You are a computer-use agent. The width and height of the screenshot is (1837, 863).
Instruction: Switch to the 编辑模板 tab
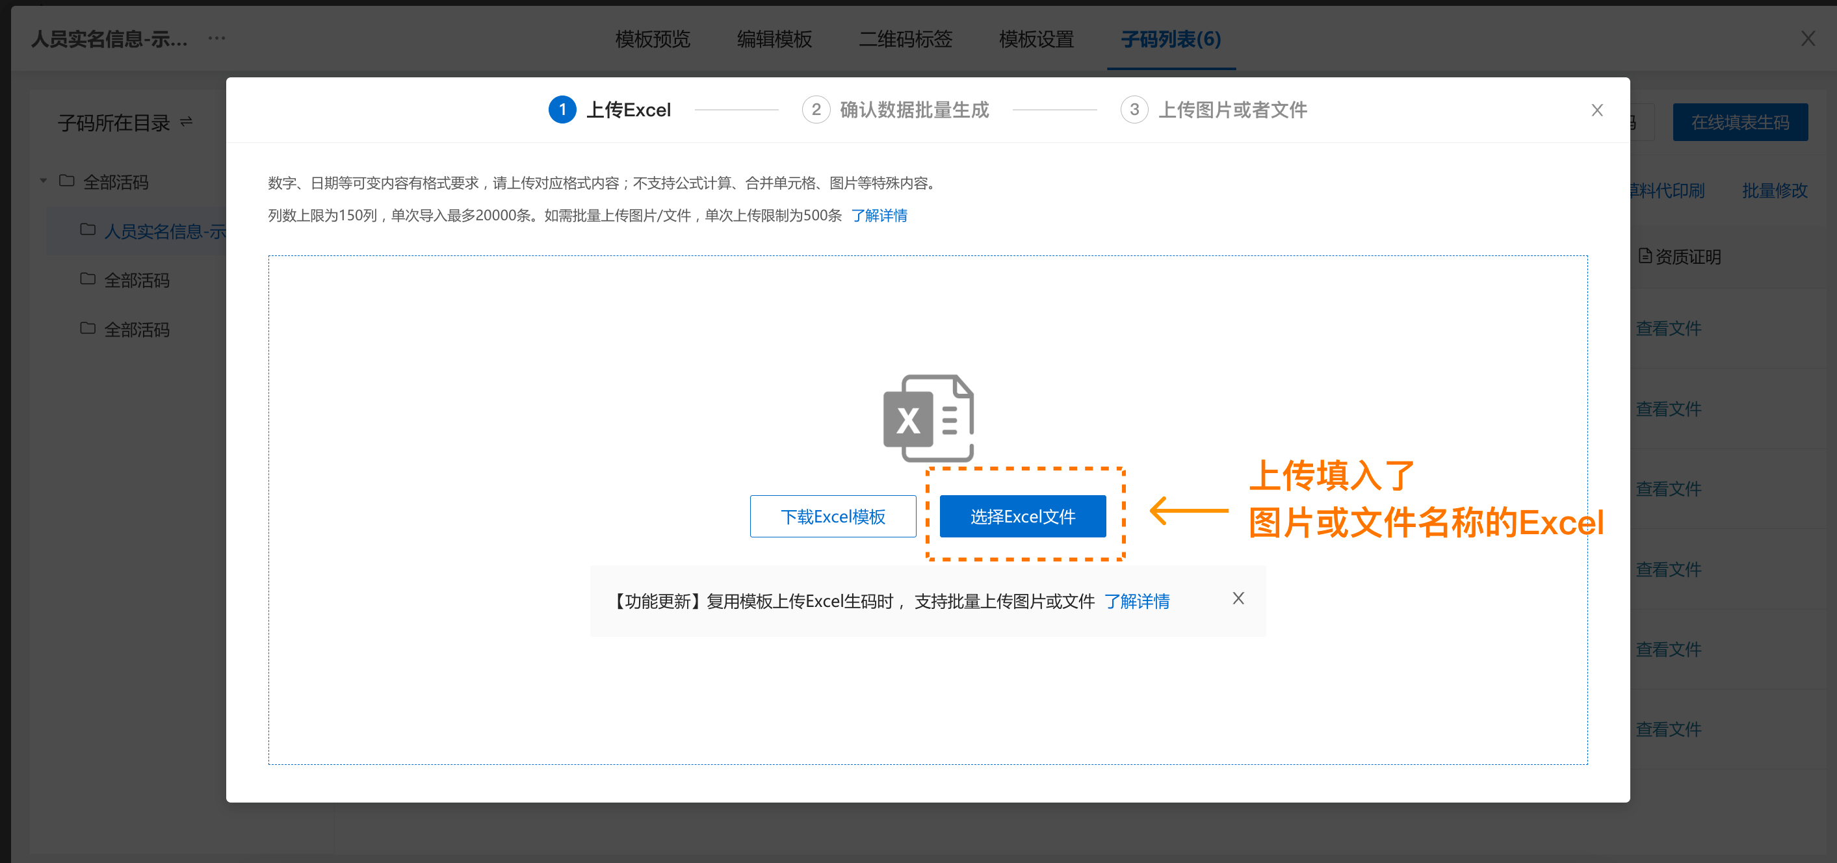(774, 39)
